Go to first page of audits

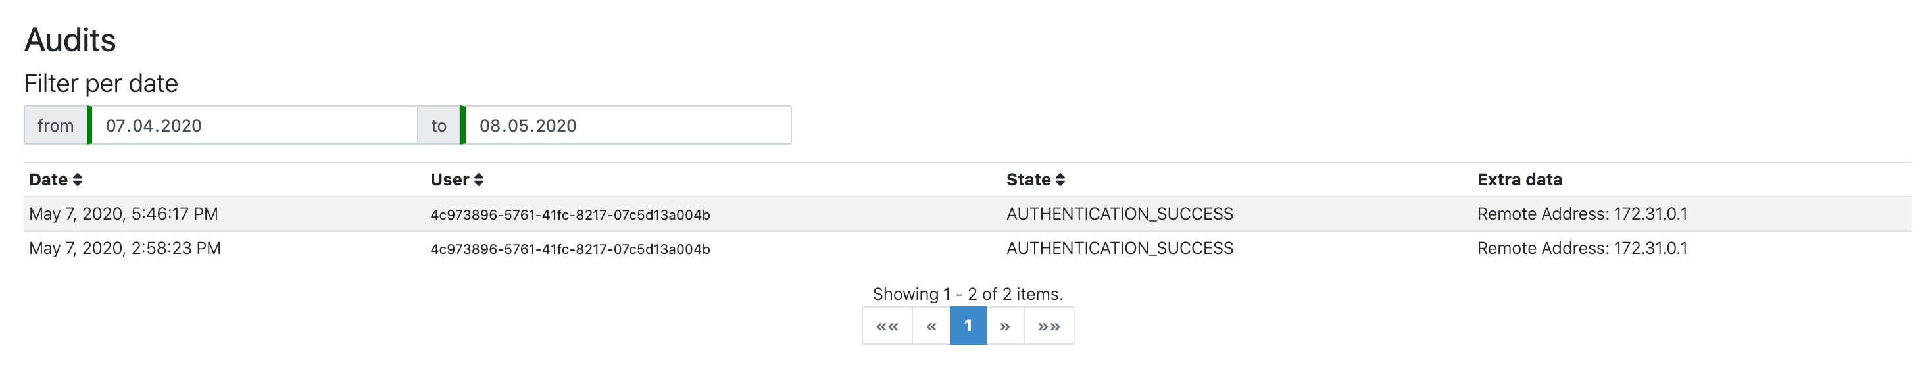click(887, 326)
